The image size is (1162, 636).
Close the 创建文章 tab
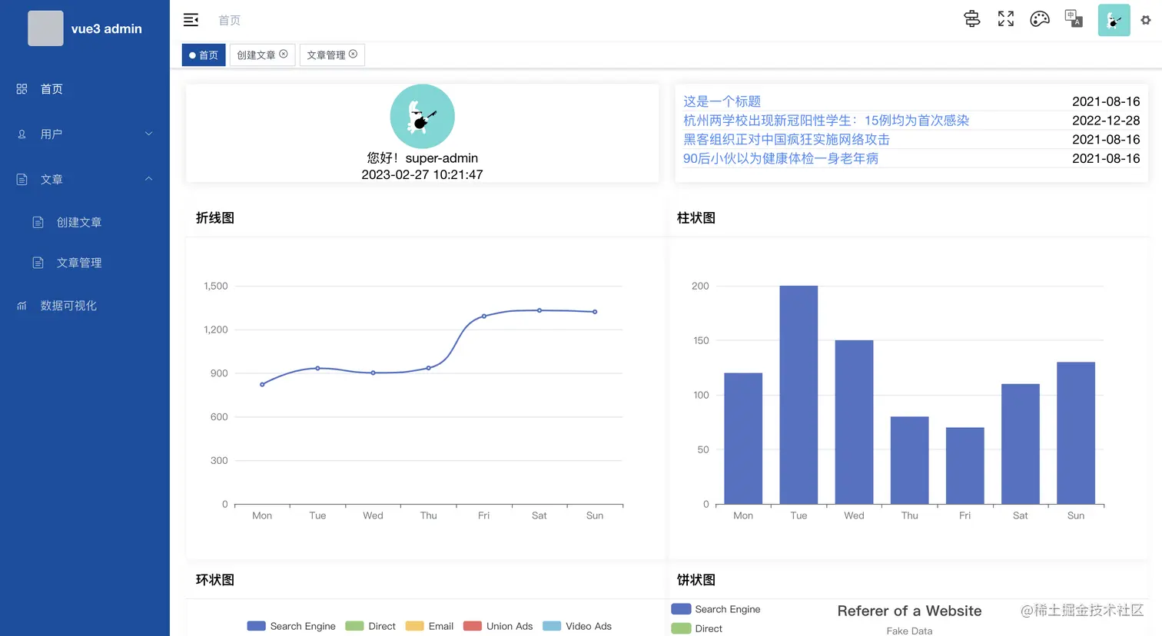[x=284, y=54]
